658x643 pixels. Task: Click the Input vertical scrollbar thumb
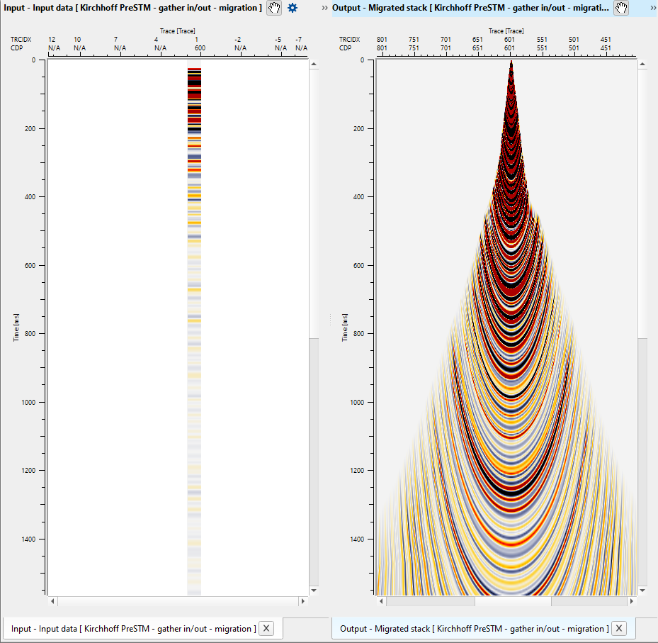pyautogui.click(x=314, y=203)
